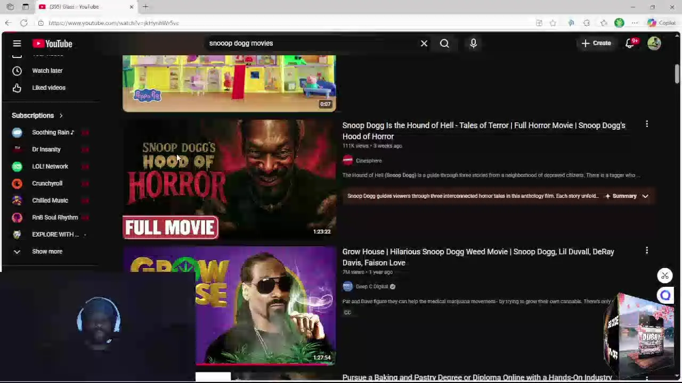
Task: Close the Glass - YouTube tab
Action: pos(131,7)
